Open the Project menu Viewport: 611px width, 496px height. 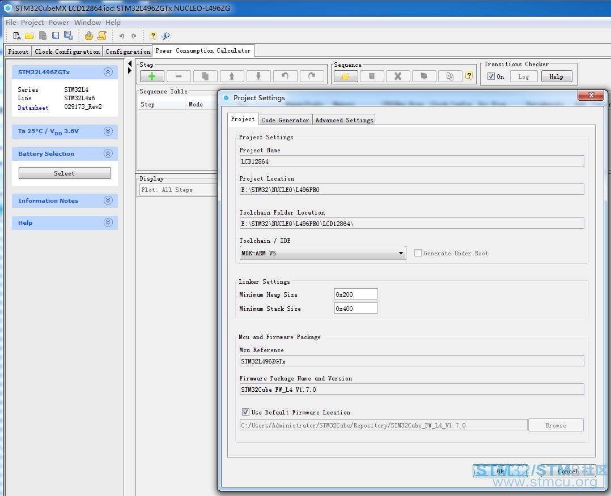click(x=32, y=23)
